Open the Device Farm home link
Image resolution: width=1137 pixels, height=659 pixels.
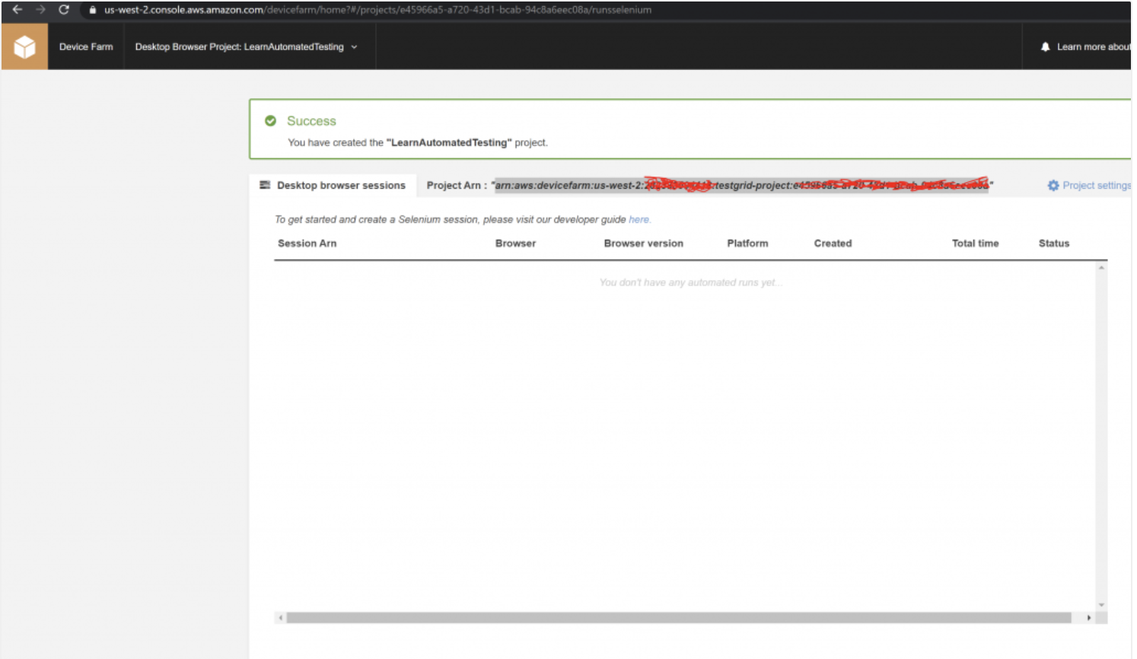[86, 46]
